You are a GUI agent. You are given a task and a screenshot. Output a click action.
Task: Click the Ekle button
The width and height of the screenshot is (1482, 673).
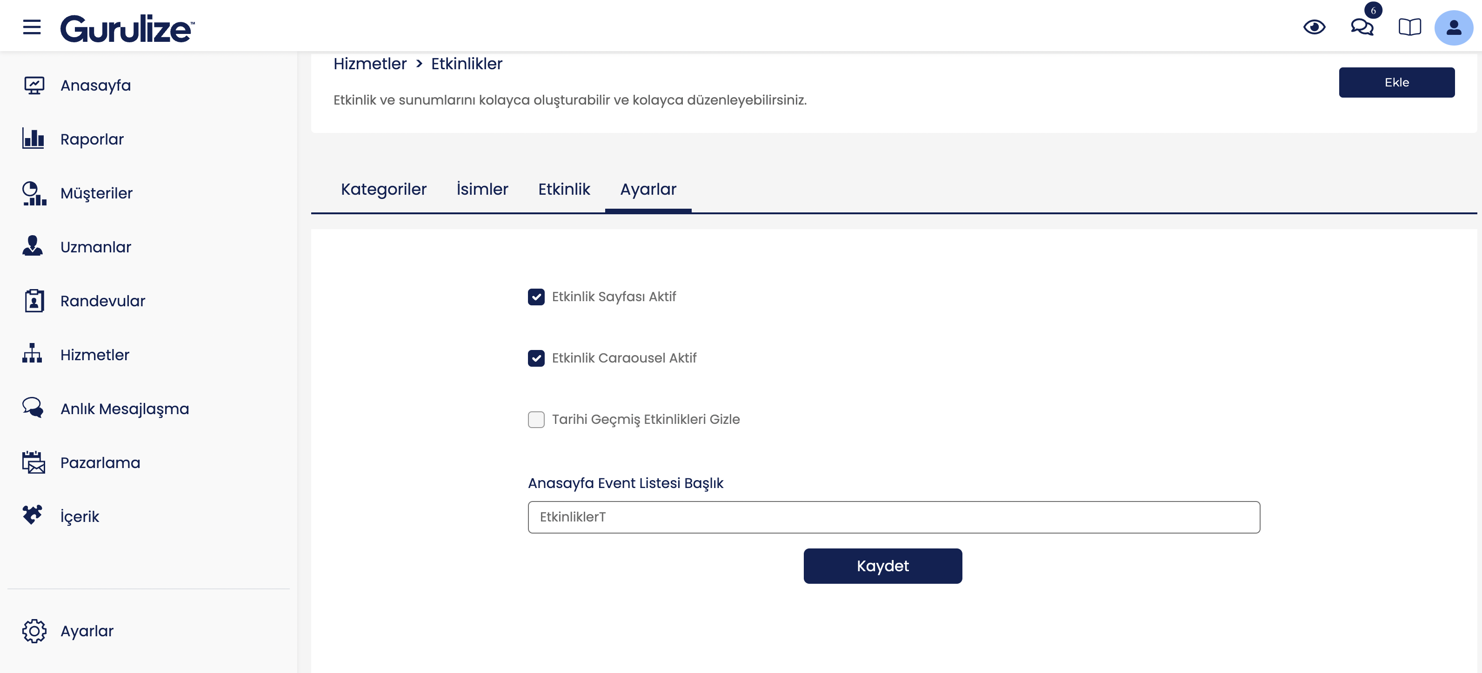pos(1396,82)
